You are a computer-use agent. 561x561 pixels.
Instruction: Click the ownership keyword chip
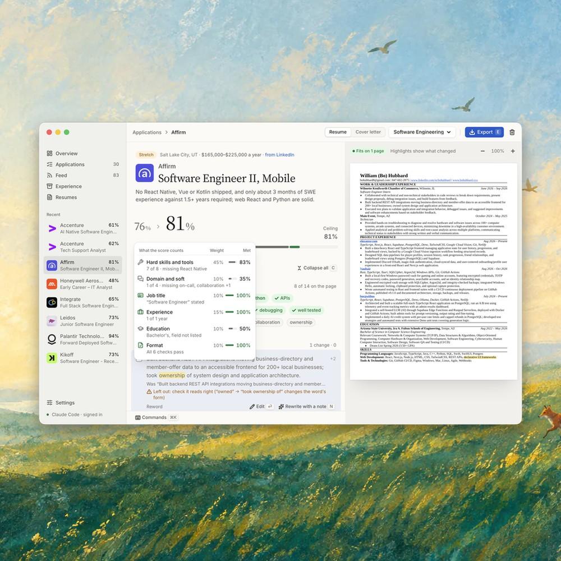[301, 323]
